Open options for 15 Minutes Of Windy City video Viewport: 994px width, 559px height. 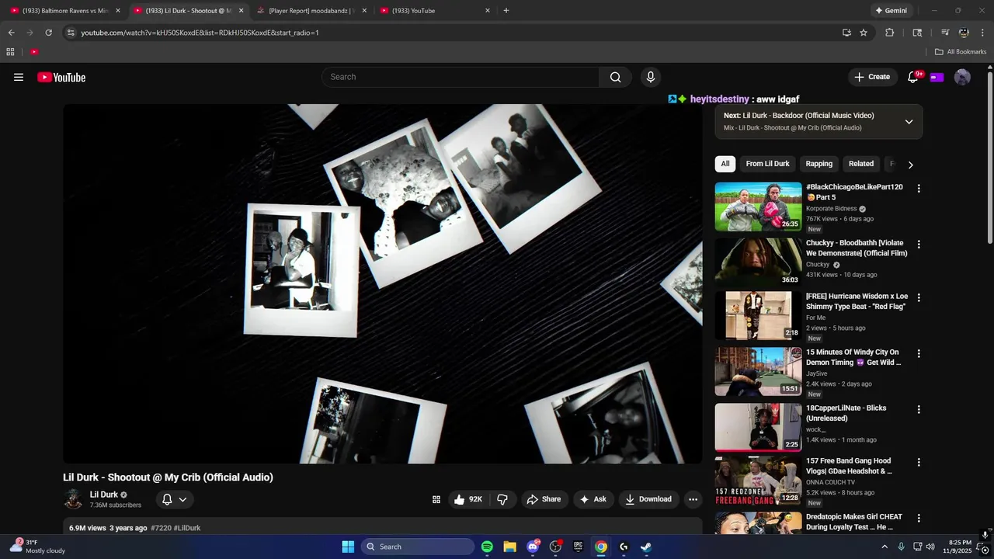click(x=919, y=353)
